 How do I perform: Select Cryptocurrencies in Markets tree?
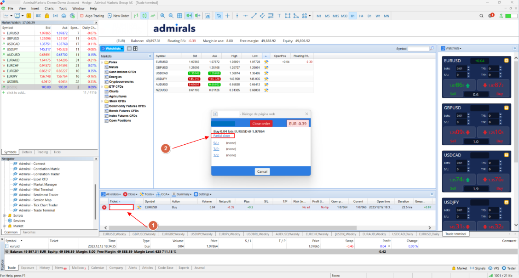(121, 82)
